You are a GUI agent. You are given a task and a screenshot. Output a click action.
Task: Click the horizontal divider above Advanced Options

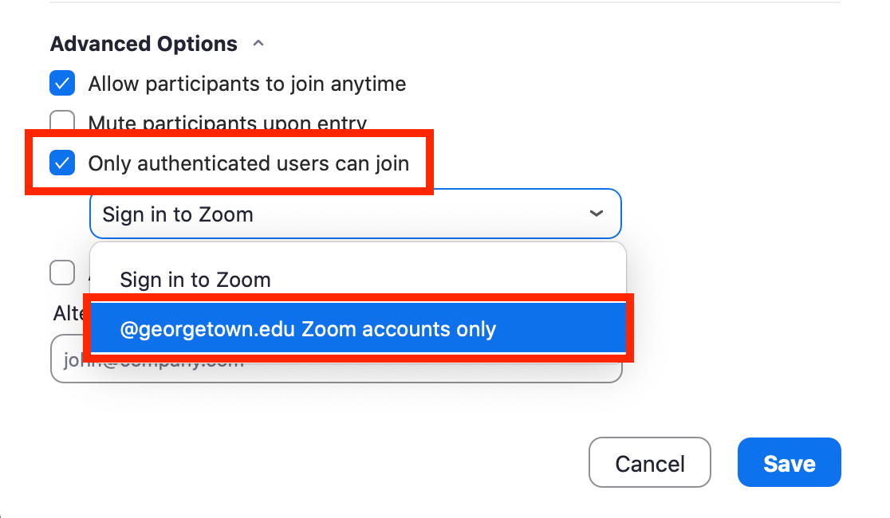pos(445,2)
